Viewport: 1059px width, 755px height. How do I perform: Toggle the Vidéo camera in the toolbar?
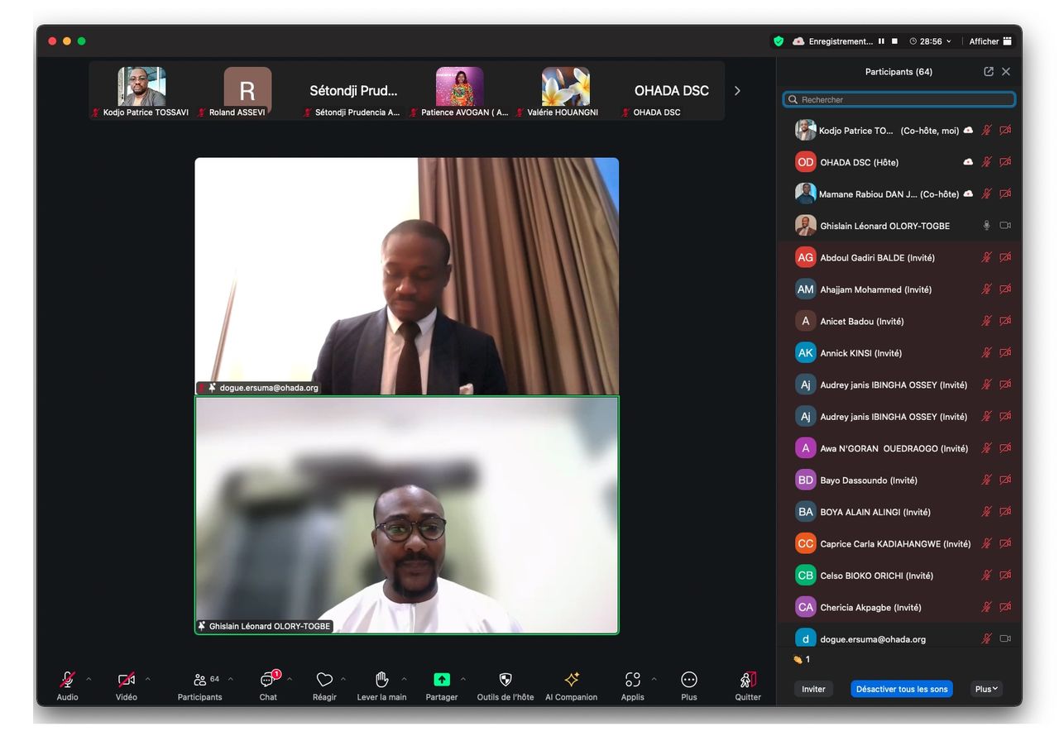point(127,680)
